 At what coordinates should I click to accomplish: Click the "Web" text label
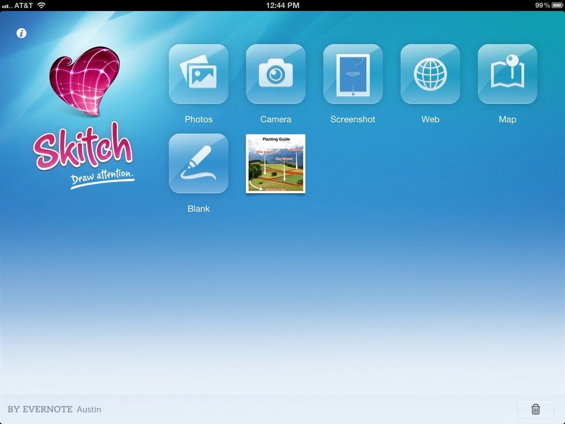tap(430, 119)
